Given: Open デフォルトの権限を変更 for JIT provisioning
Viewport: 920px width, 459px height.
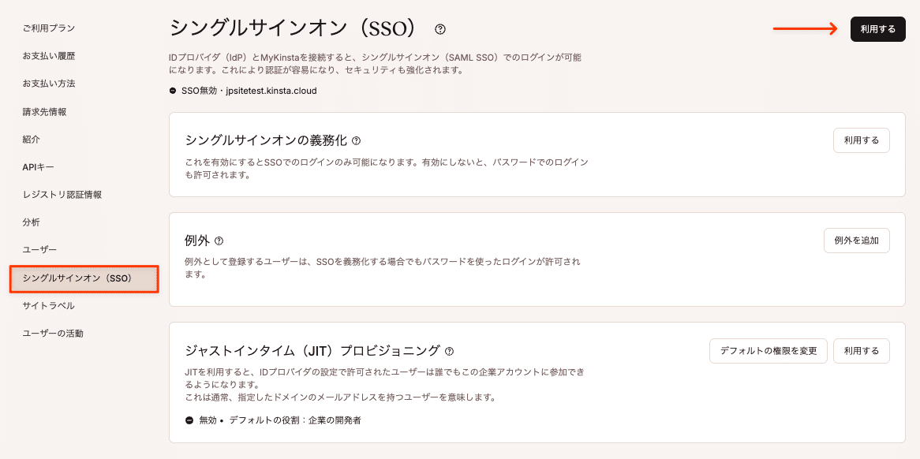Looking at the screenshot, I should (x=768, y=351).
